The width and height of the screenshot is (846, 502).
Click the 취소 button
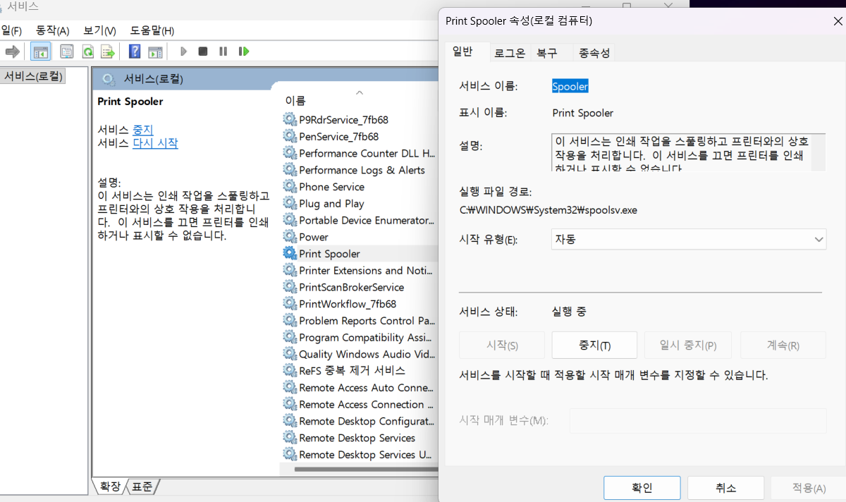tap(726, 488)
